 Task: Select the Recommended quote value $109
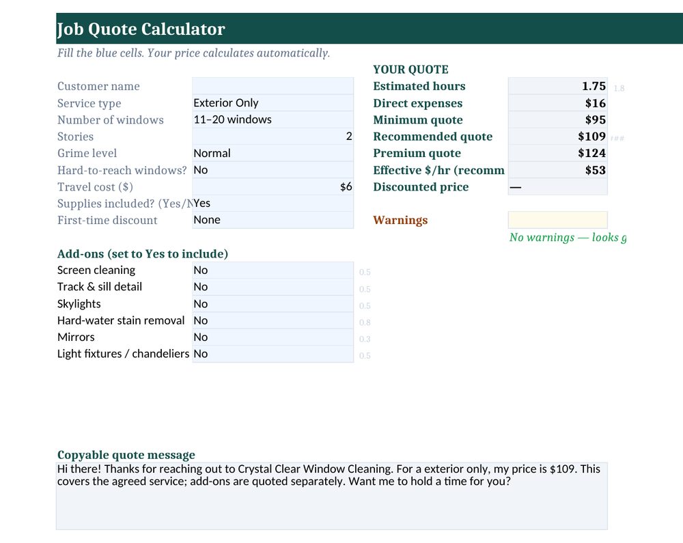click(557, 137)
